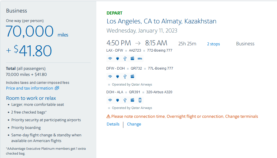Image resolution: width=277 pixels, height=158 pixels.
Task: Click the total '70,000 miles + $41.80' line
Action: point(26,74)
